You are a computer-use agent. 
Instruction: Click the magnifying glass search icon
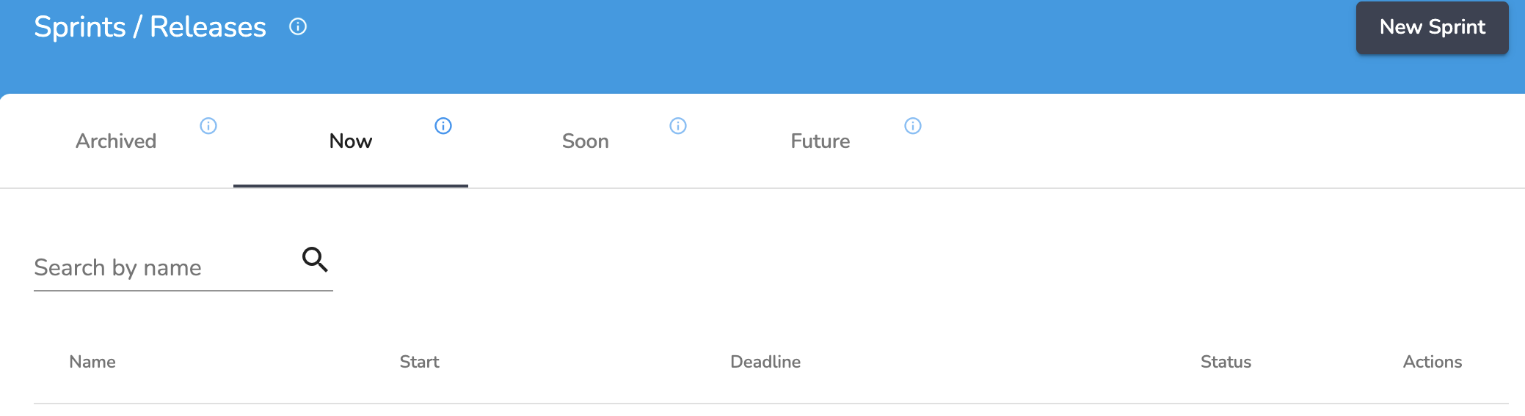[315, 259]
